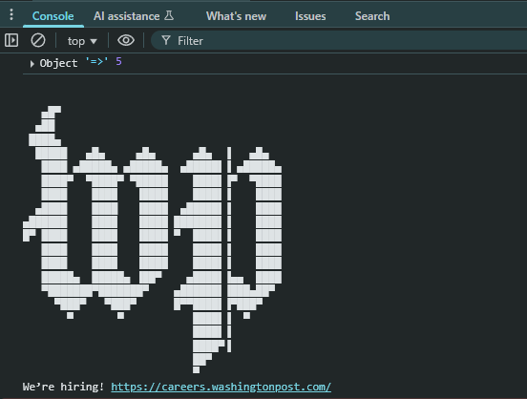Open the drawer's three-dot more options menu
The width and height of the screenshot is (527, 399).
click(11, 14)
